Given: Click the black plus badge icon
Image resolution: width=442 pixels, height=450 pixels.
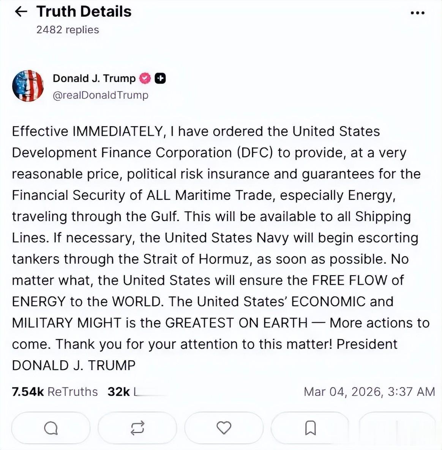Looking at the screenshot, I should (x=160, y=78).
